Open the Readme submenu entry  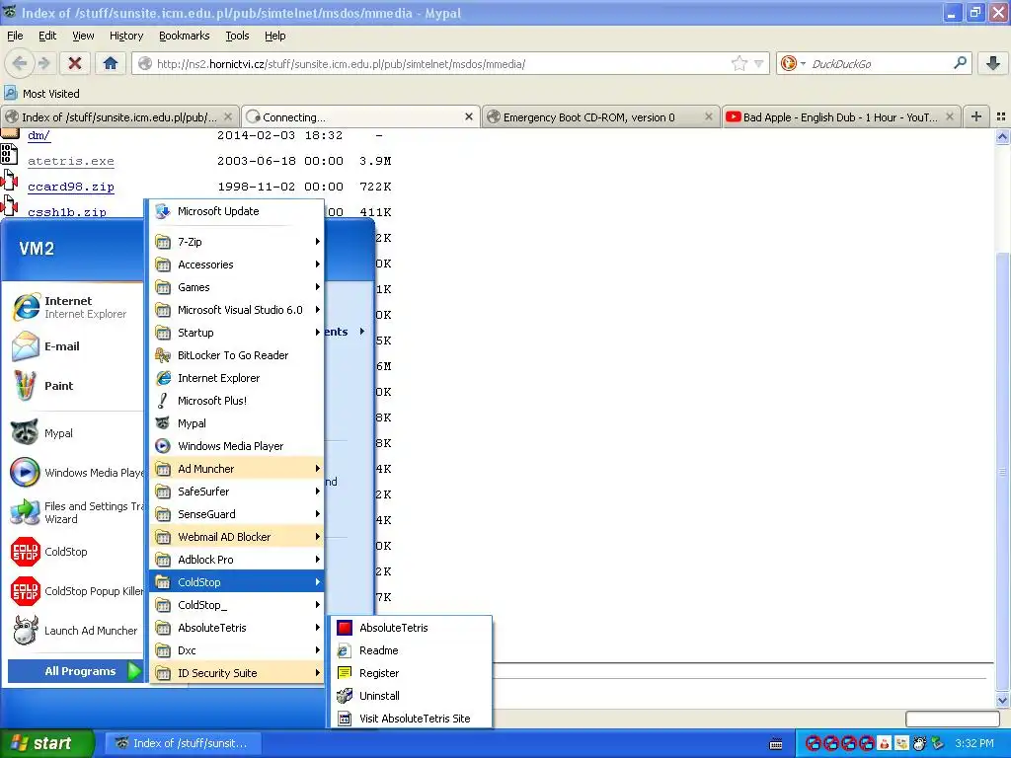click(411, 650)
